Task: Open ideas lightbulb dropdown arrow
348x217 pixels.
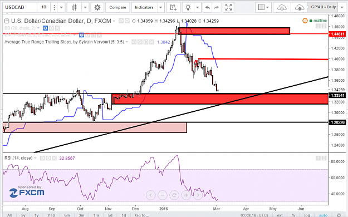Action: point(197,7)
